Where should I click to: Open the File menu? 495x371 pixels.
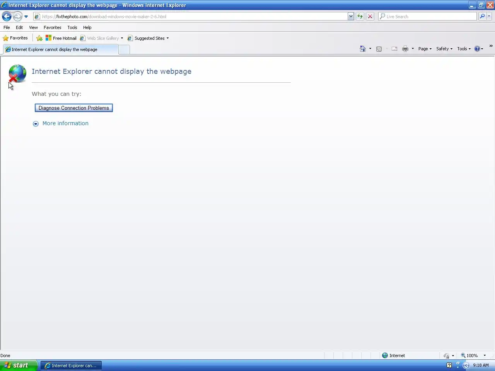[x=7, y=27]
